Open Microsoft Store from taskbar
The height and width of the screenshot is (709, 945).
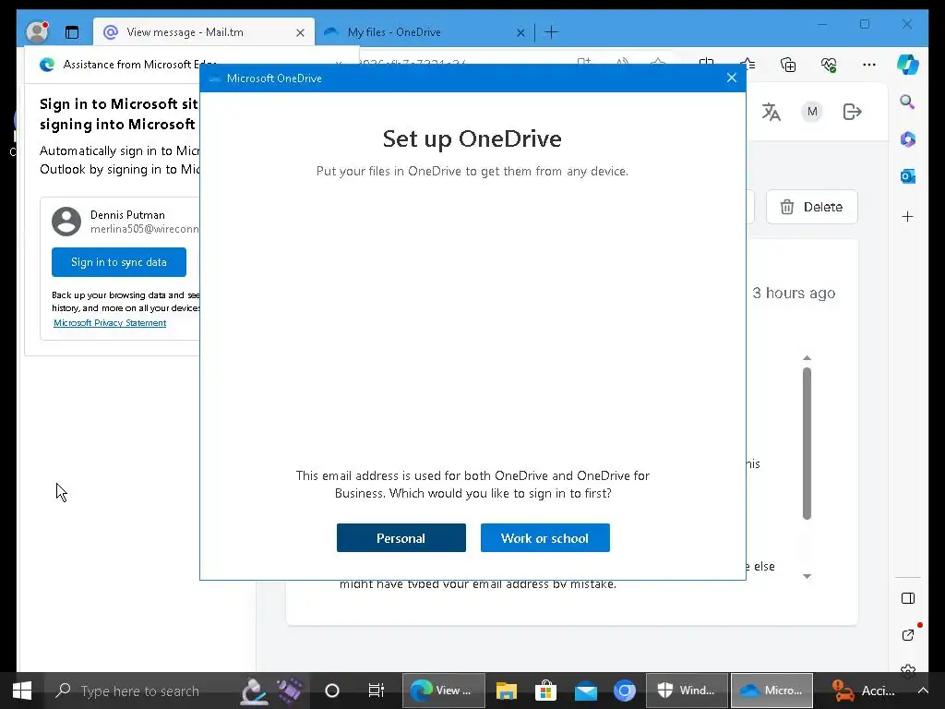coord(545,691)
